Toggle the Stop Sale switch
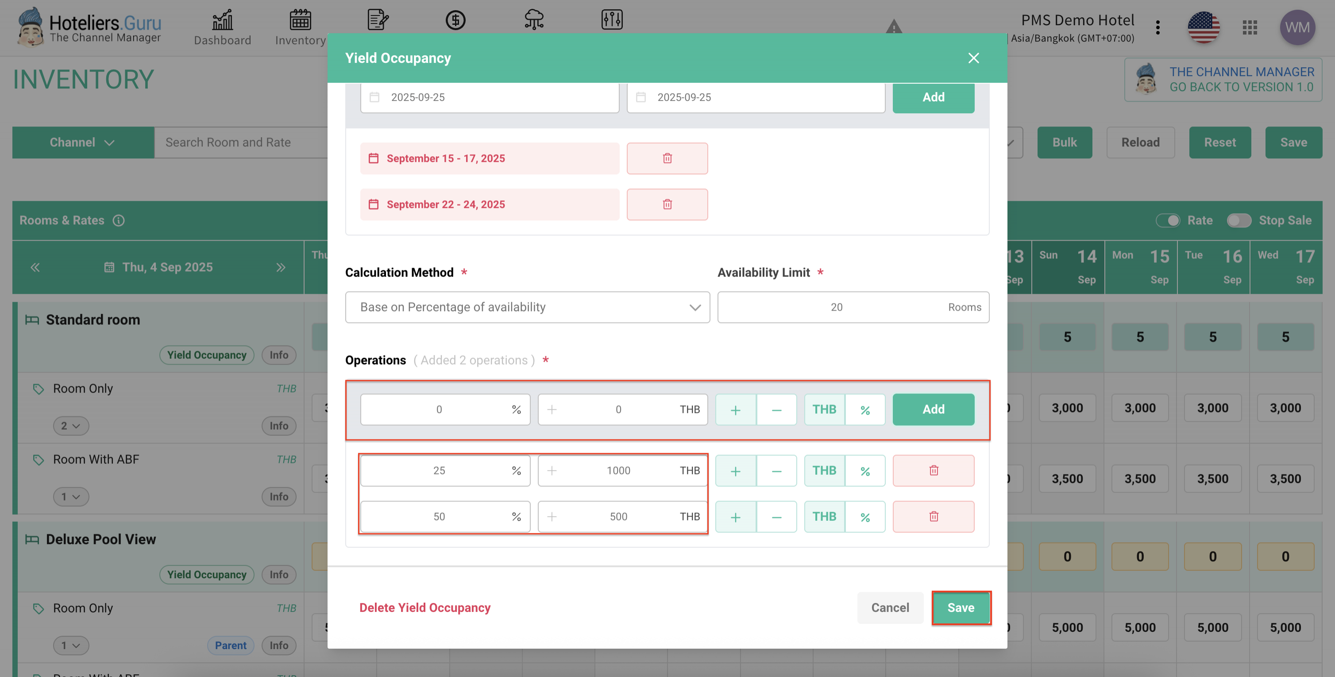 (x=1239, y=221)
